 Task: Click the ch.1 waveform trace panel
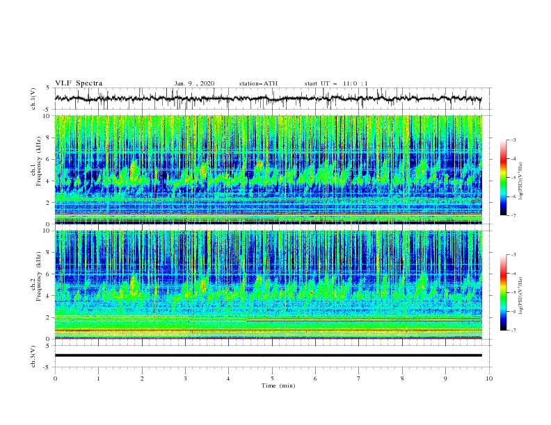273,99
